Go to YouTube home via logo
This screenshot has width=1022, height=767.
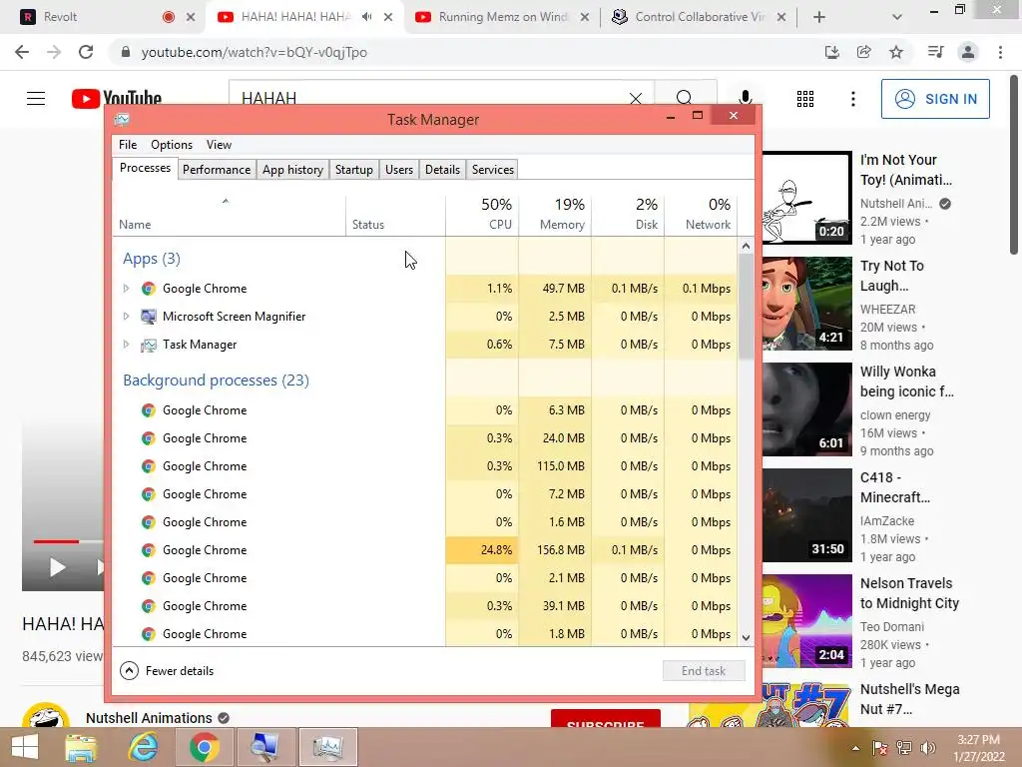coord(117,99)
